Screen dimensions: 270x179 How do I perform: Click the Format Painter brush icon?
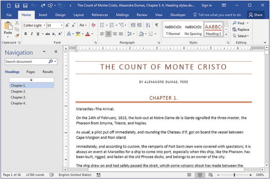17,35
